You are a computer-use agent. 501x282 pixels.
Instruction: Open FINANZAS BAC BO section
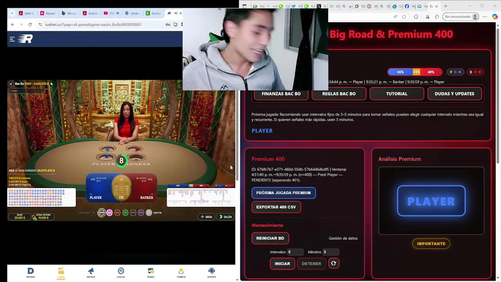pos(281,94)
